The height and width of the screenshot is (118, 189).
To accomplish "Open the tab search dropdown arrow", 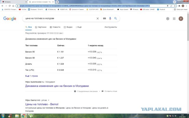I will 174,2.
